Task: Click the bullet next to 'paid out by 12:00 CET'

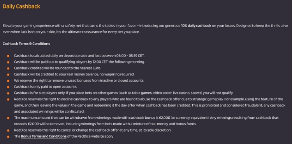Action: tap(8, 62)
